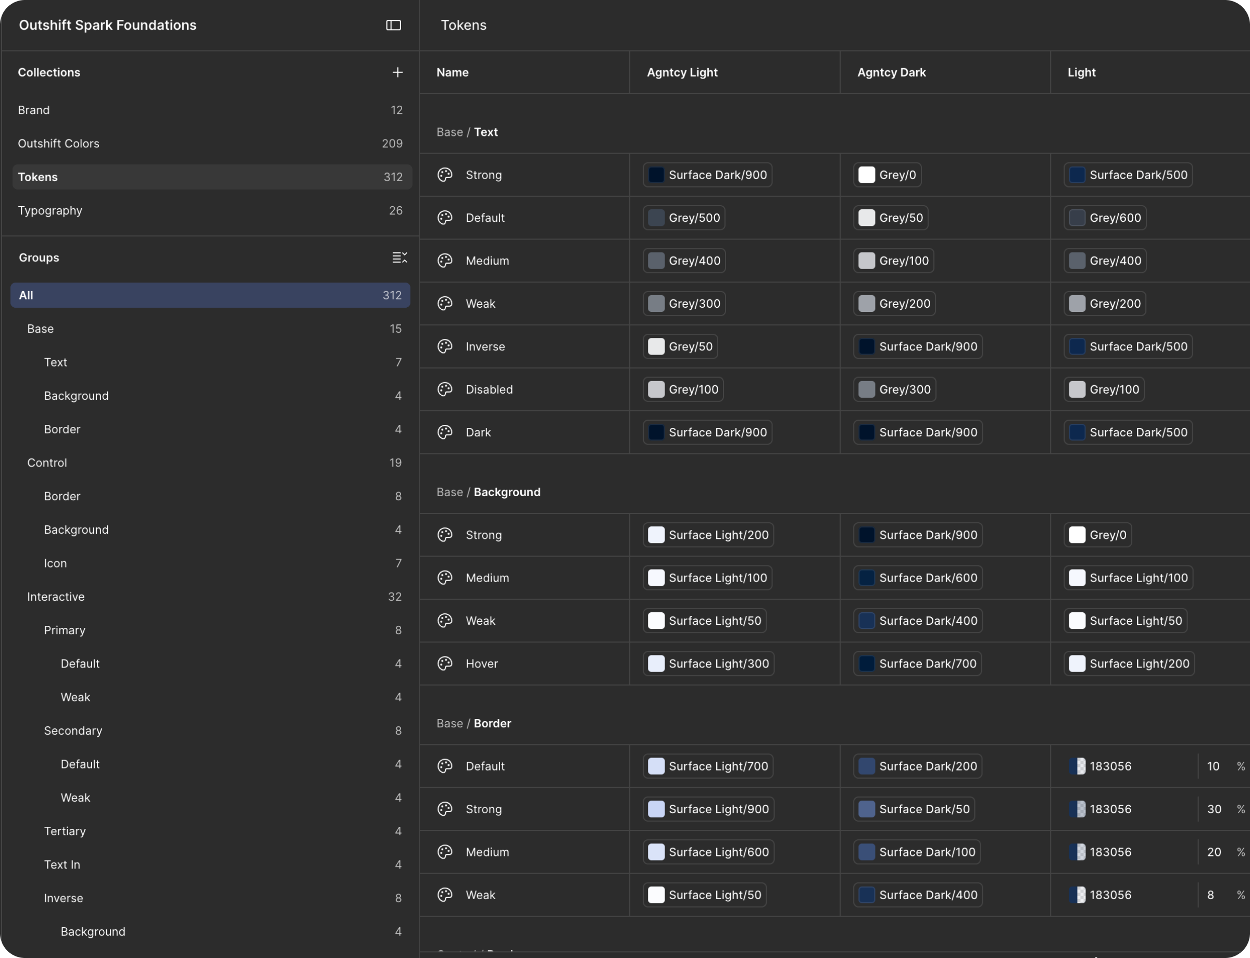
Task: Add a new collection with plus icon
Action: (397, 72)
